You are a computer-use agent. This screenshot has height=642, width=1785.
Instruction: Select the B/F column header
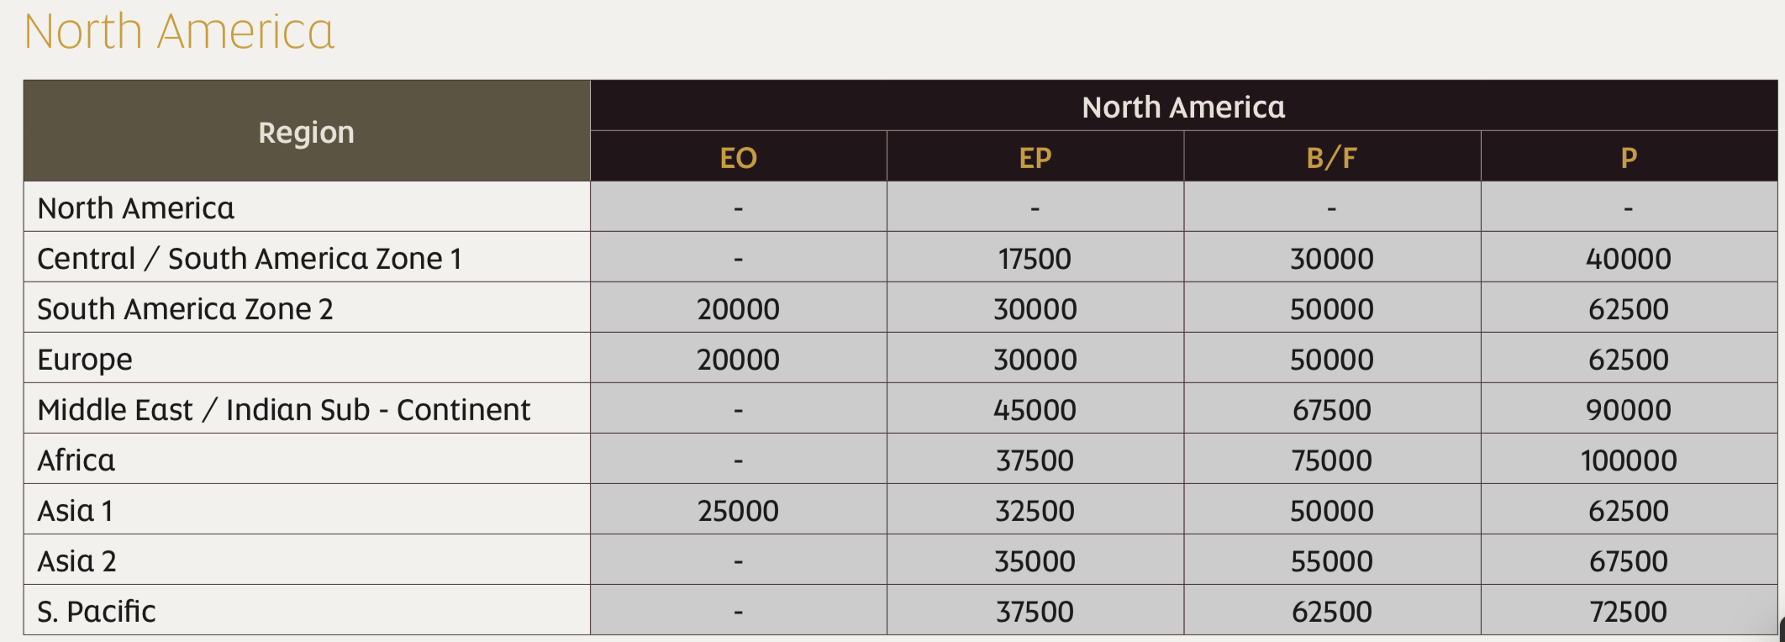(1331, 158)
